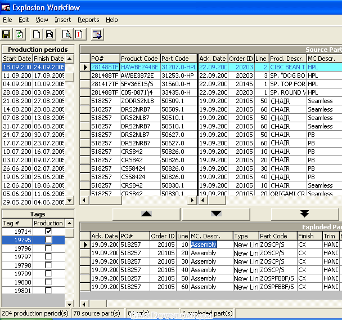Check the Production box for tag 19797

48,256
